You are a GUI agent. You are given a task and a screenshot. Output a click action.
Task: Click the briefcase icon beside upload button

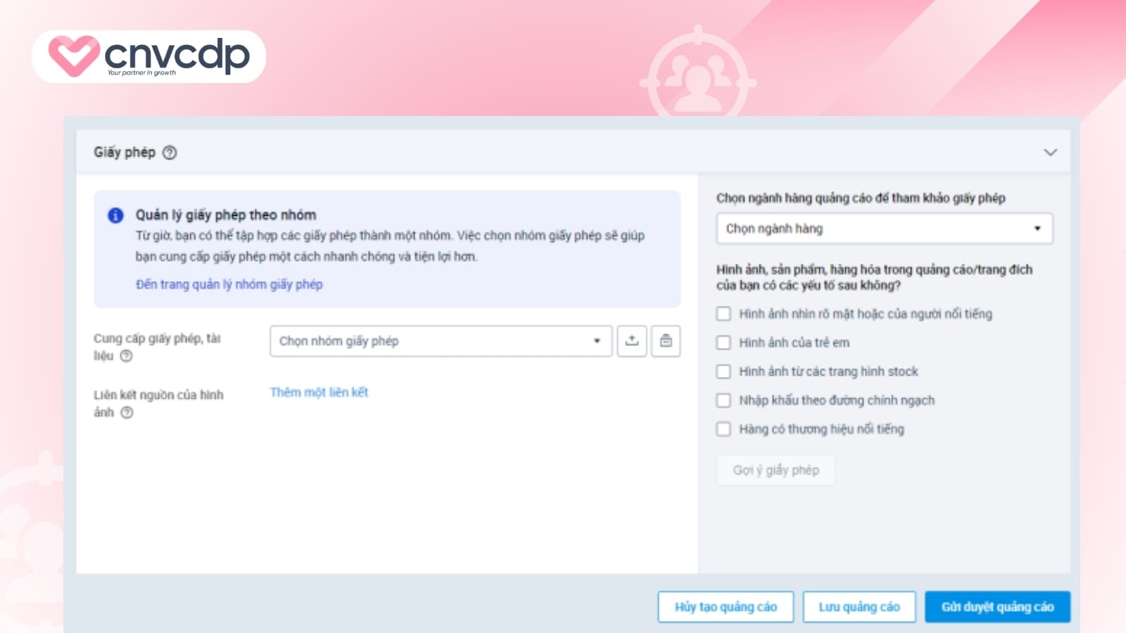666,341
